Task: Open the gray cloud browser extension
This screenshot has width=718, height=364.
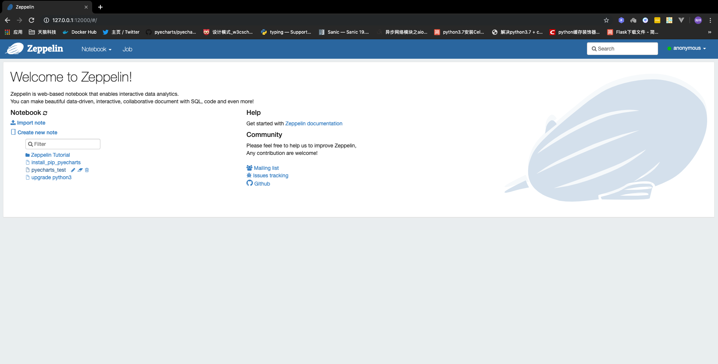Action: [x=633, y=20]
